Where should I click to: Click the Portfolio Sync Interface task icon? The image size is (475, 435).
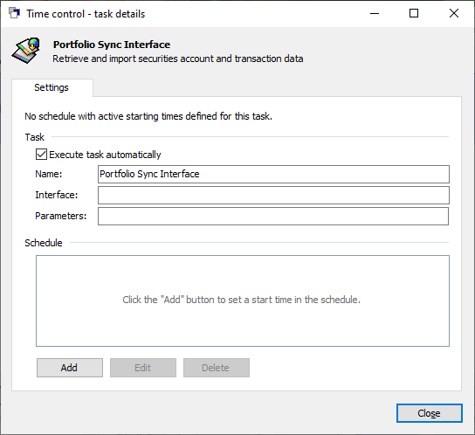[26, 51]
